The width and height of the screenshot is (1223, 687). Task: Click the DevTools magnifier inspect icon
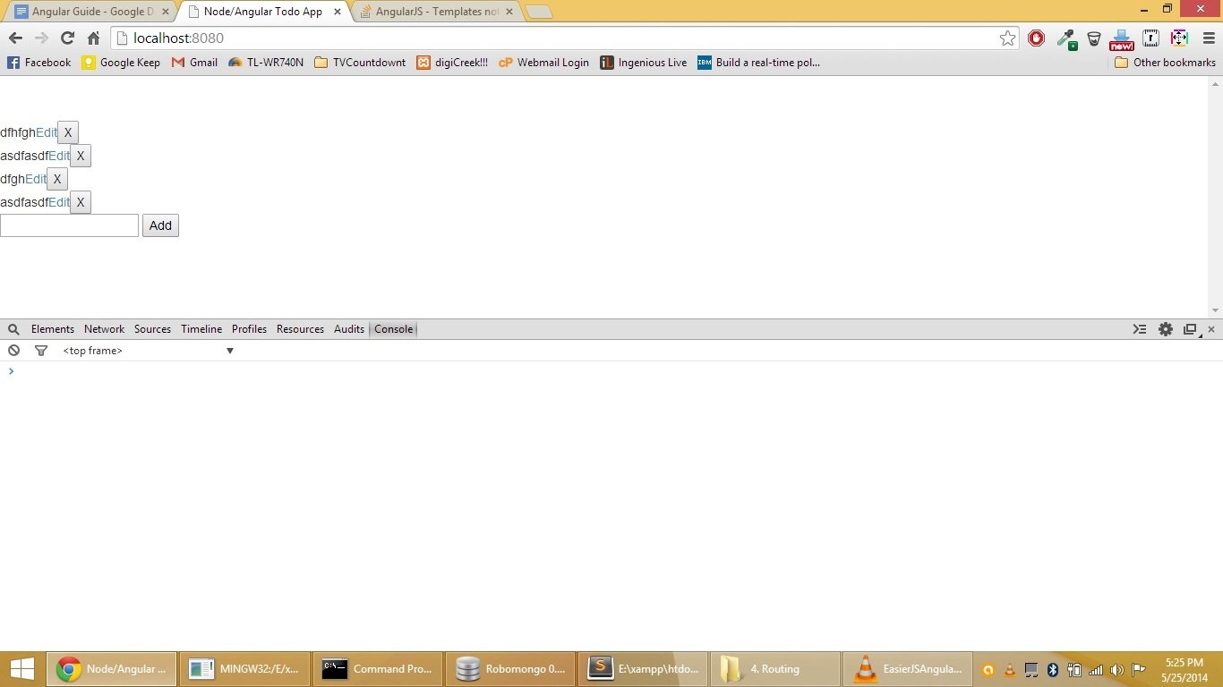[13, 329]
